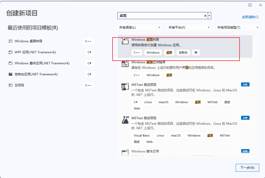Close the 创建新项目 dialog
Image resolution: width=265 pixels, height=178 pixels.
click(261, 5)
